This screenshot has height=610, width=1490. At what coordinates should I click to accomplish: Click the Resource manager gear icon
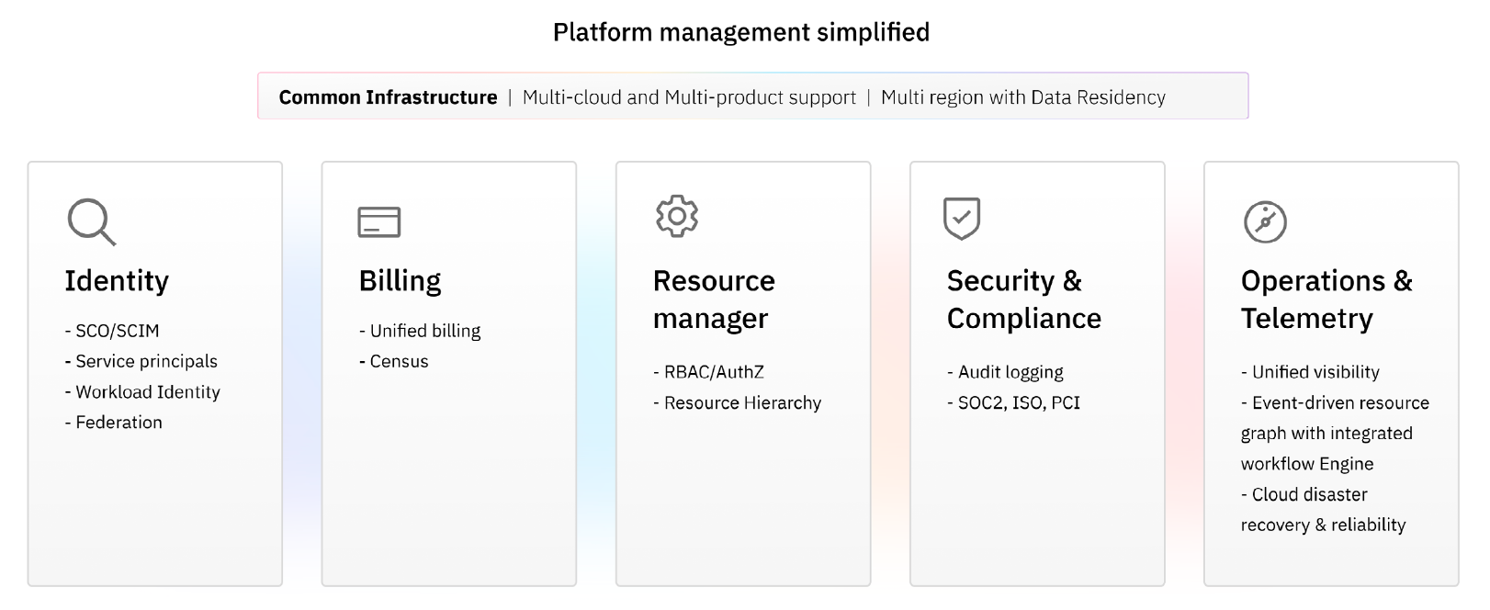click(x=676, y=216)
